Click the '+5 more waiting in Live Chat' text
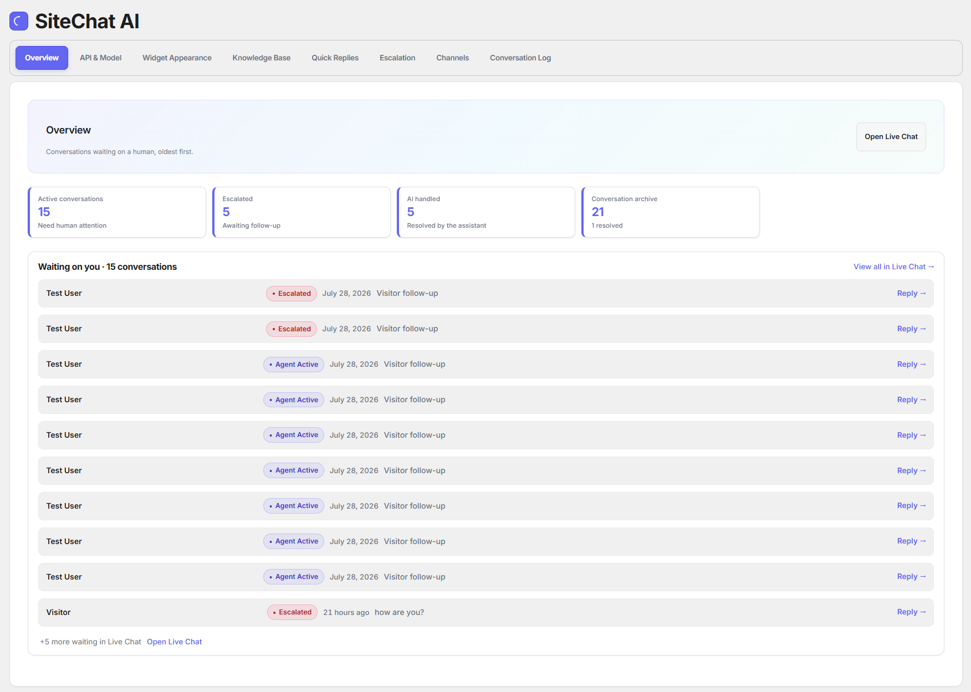Image resolution: width=971 pixels, height=692 pixels. 90,642
